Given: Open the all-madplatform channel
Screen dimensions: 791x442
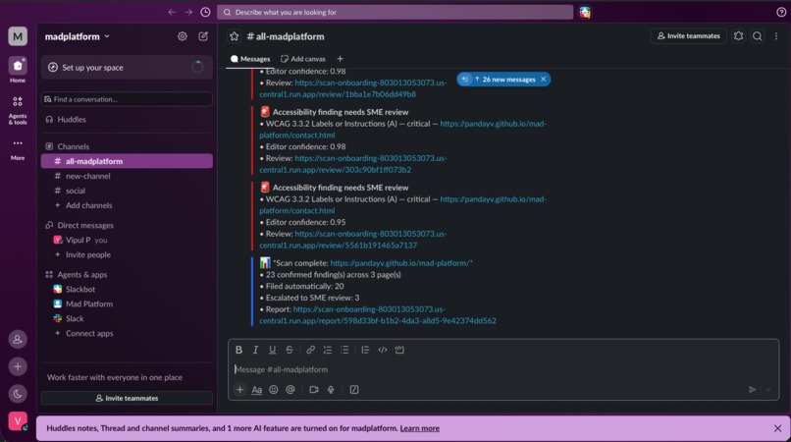Looking at the screenshot, I should [127, 161].
